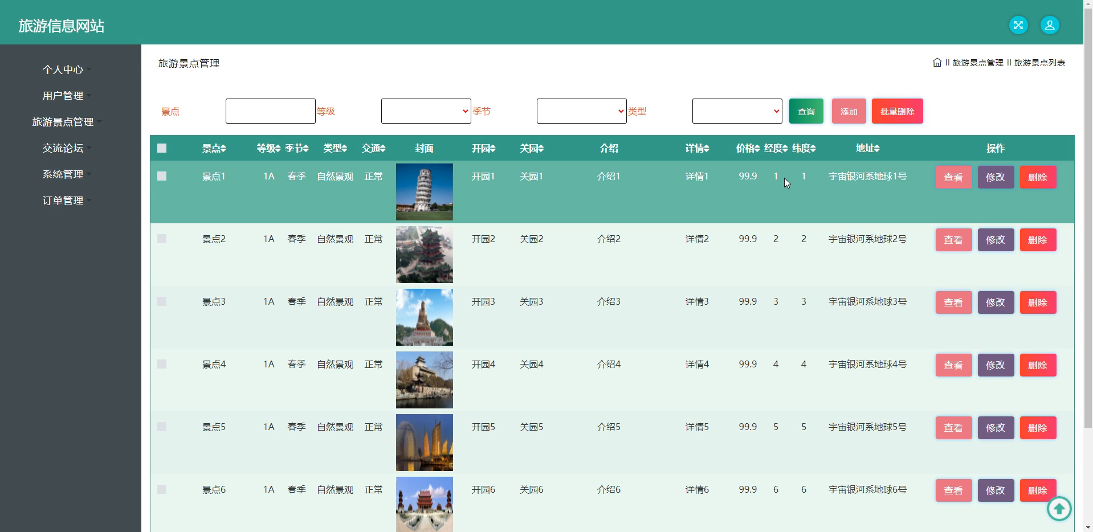1093x532 pixels.
Task: Open the 等级 filter dropdown
Action: coord(426,111)
